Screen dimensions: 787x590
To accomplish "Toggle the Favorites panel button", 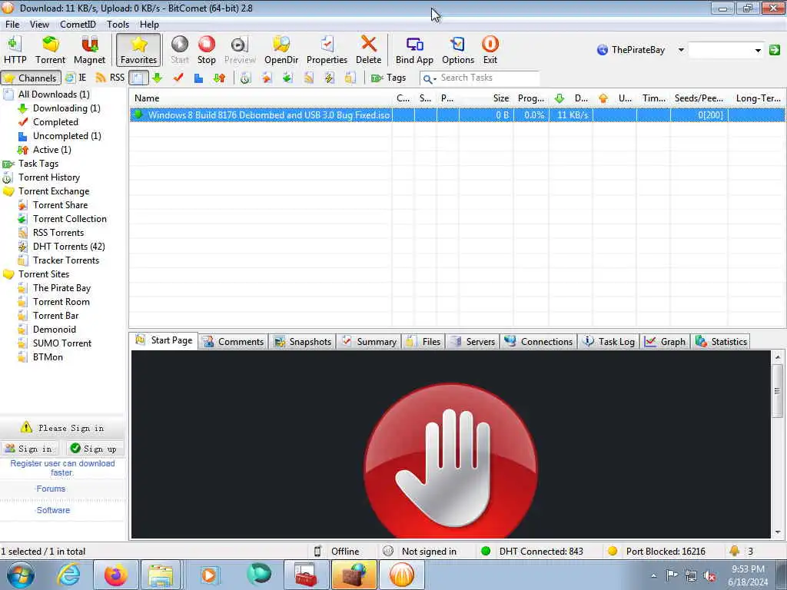I will tap(138, 50).
